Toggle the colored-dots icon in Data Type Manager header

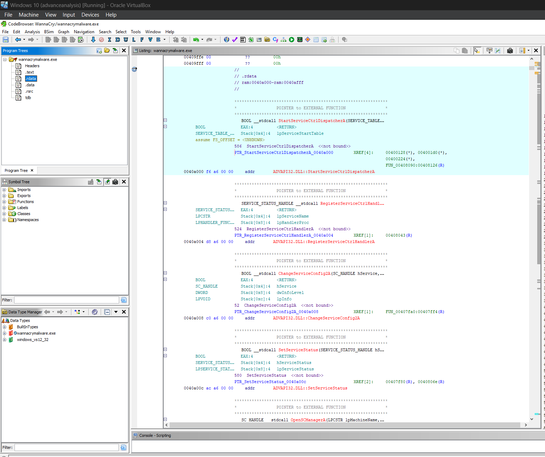(77, 312)
